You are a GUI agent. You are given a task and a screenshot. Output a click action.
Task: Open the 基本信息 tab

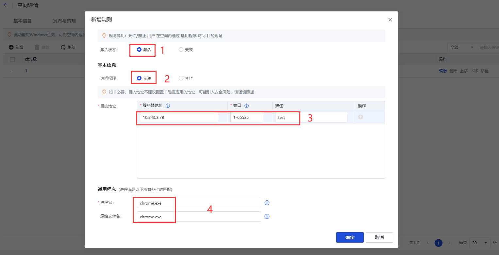pos(23,21)
